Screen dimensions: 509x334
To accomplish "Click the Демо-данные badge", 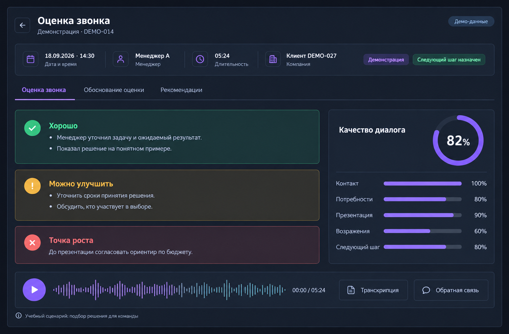I will [x=471, y=21].
